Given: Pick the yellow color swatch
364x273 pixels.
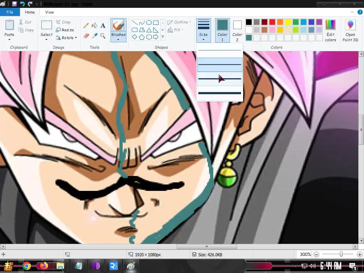Looking at the screenshot, I should (288, 22).
